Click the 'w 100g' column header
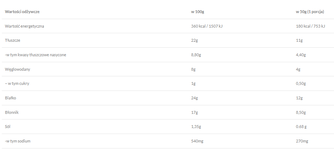334x152 pixels. 198,12
